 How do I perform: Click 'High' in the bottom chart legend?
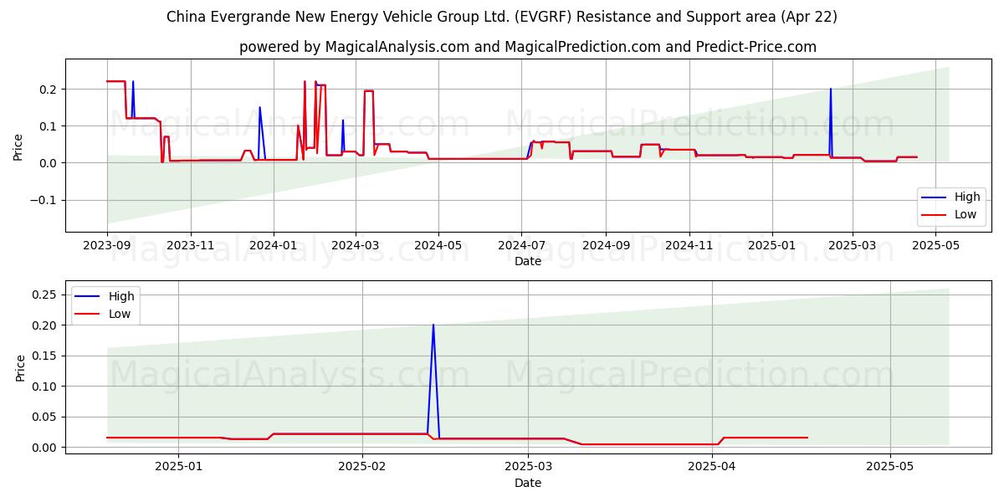[121, 296]
